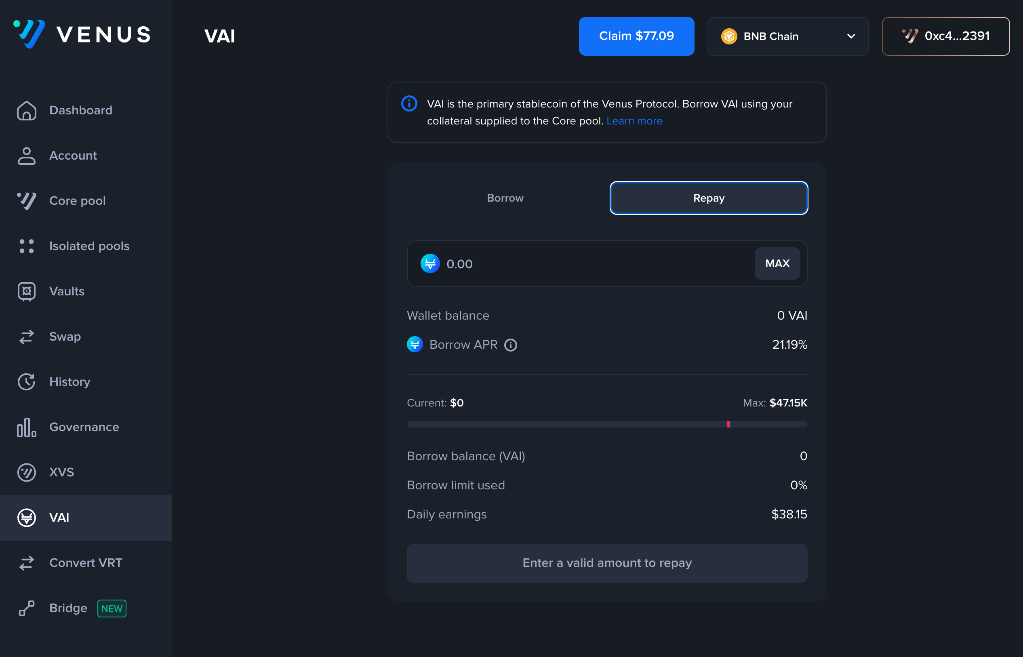Screen dimensions: 1023x657
Task: Click the Bridge icon in sidebar
Action: [x=26, y=608]
